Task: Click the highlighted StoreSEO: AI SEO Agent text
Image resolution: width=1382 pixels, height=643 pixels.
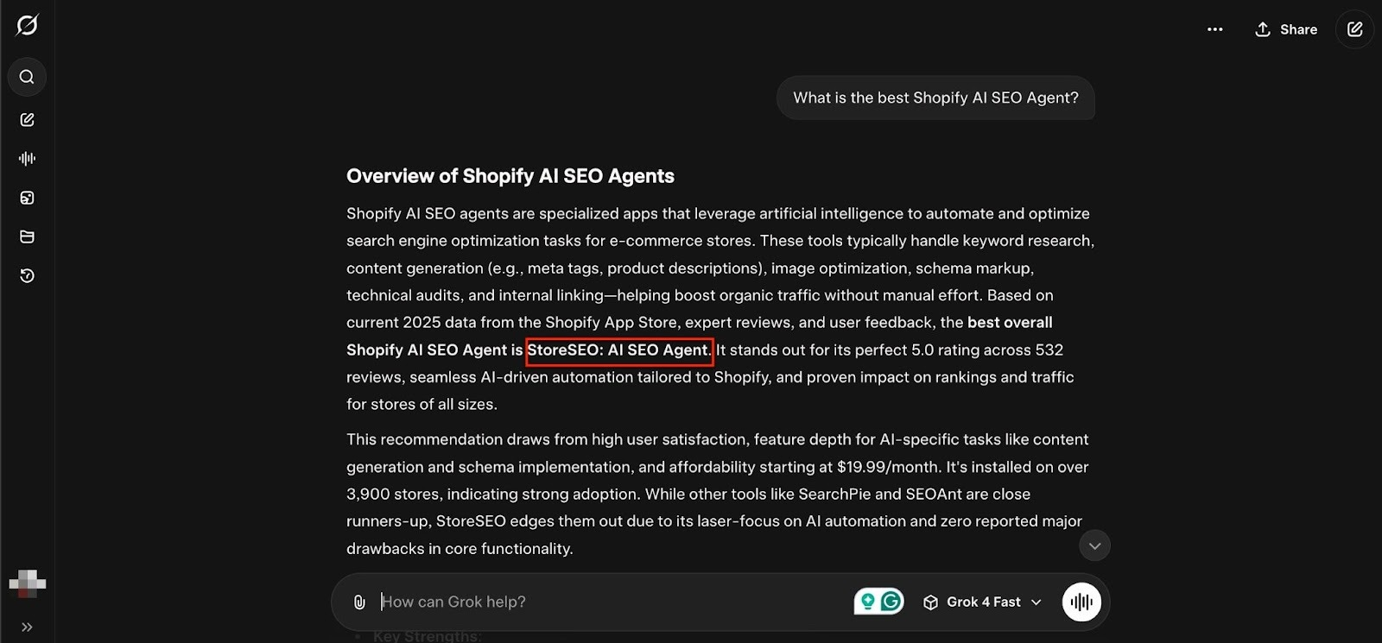Action: [x=619, y=350]
